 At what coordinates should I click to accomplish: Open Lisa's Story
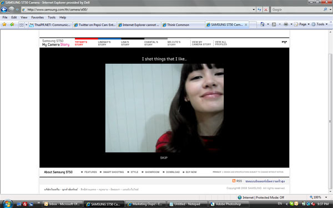click(x=125, y=43)
